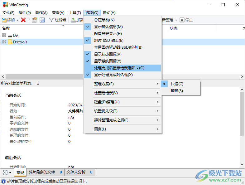Click the Unprocessed files (未处理的文件) label
This screenshot has height=185, width=245.
(21, 142)
